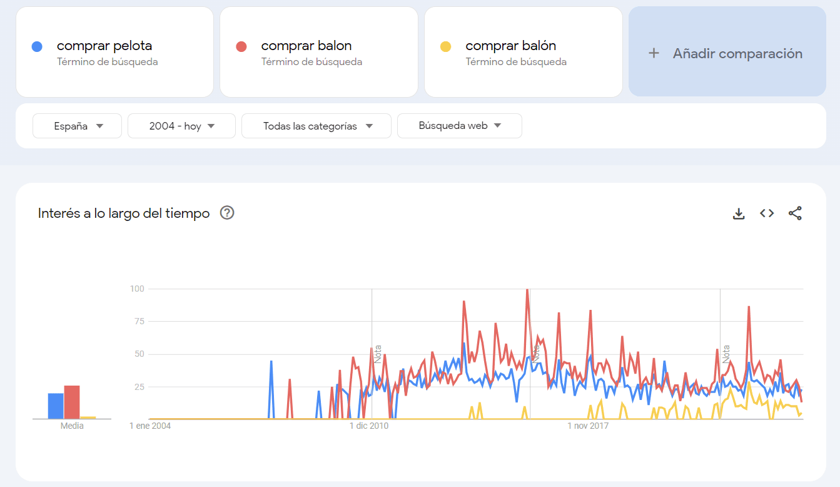Share the 'Interés a lo largo del tiempo' chart
Image resolution: width=840 pixels, height=487 pixels.
click(795, 213)
